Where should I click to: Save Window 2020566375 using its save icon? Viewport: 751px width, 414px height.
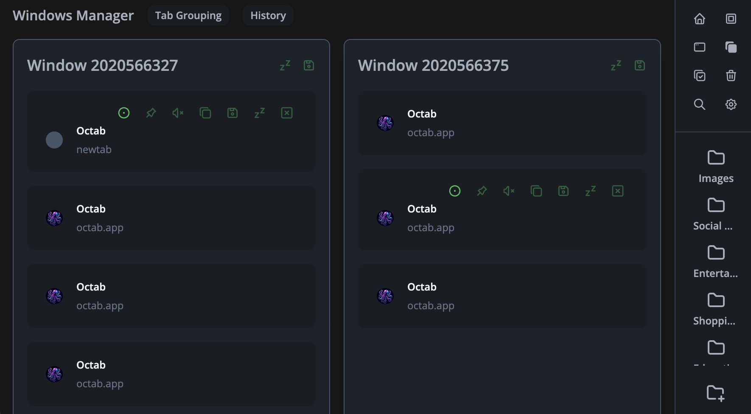639,65
